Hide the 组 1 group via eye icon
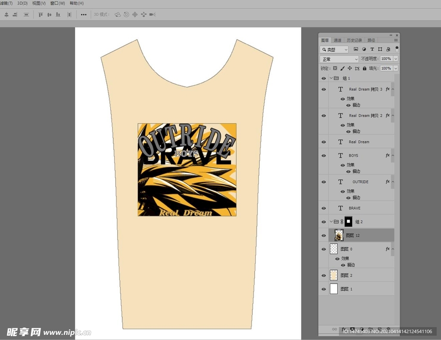Screen dimensions: 441x340 coord(324,78)
